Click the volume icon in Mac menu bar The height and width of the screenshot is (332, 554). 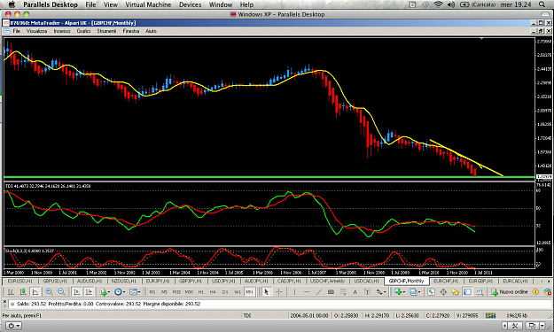[x=451, y=4]
